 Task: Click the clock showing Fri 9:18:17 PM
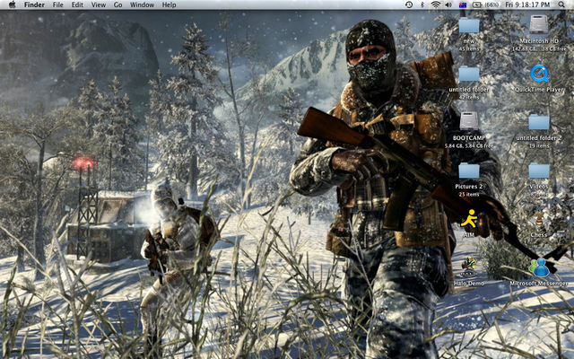click(x=527, y=4)
